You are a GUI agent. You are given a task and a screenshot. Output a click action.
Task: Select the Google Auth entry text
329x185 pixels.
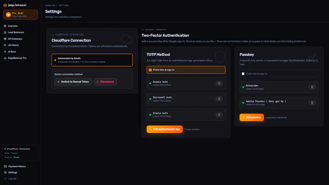(x=160, y=82)
